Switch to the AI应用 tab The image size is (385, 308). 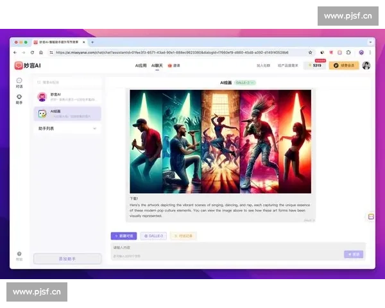coord(141,65)
